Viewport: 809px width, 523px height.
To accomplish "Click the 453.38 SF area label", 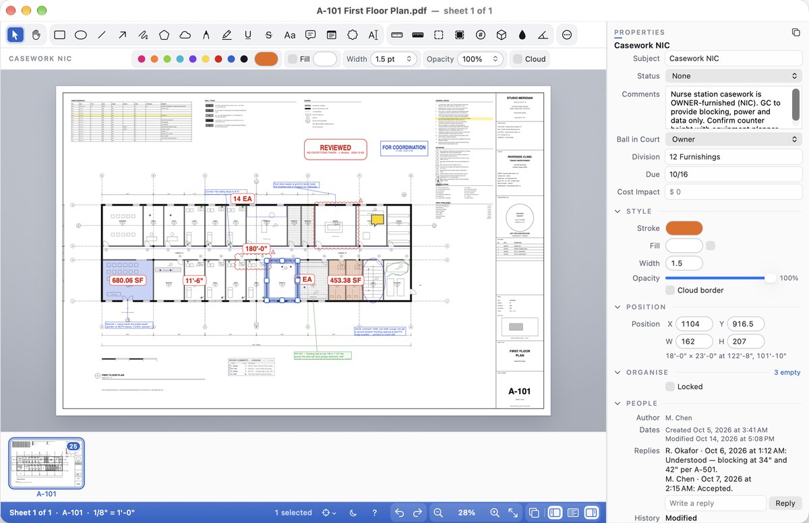I will 345,280.
